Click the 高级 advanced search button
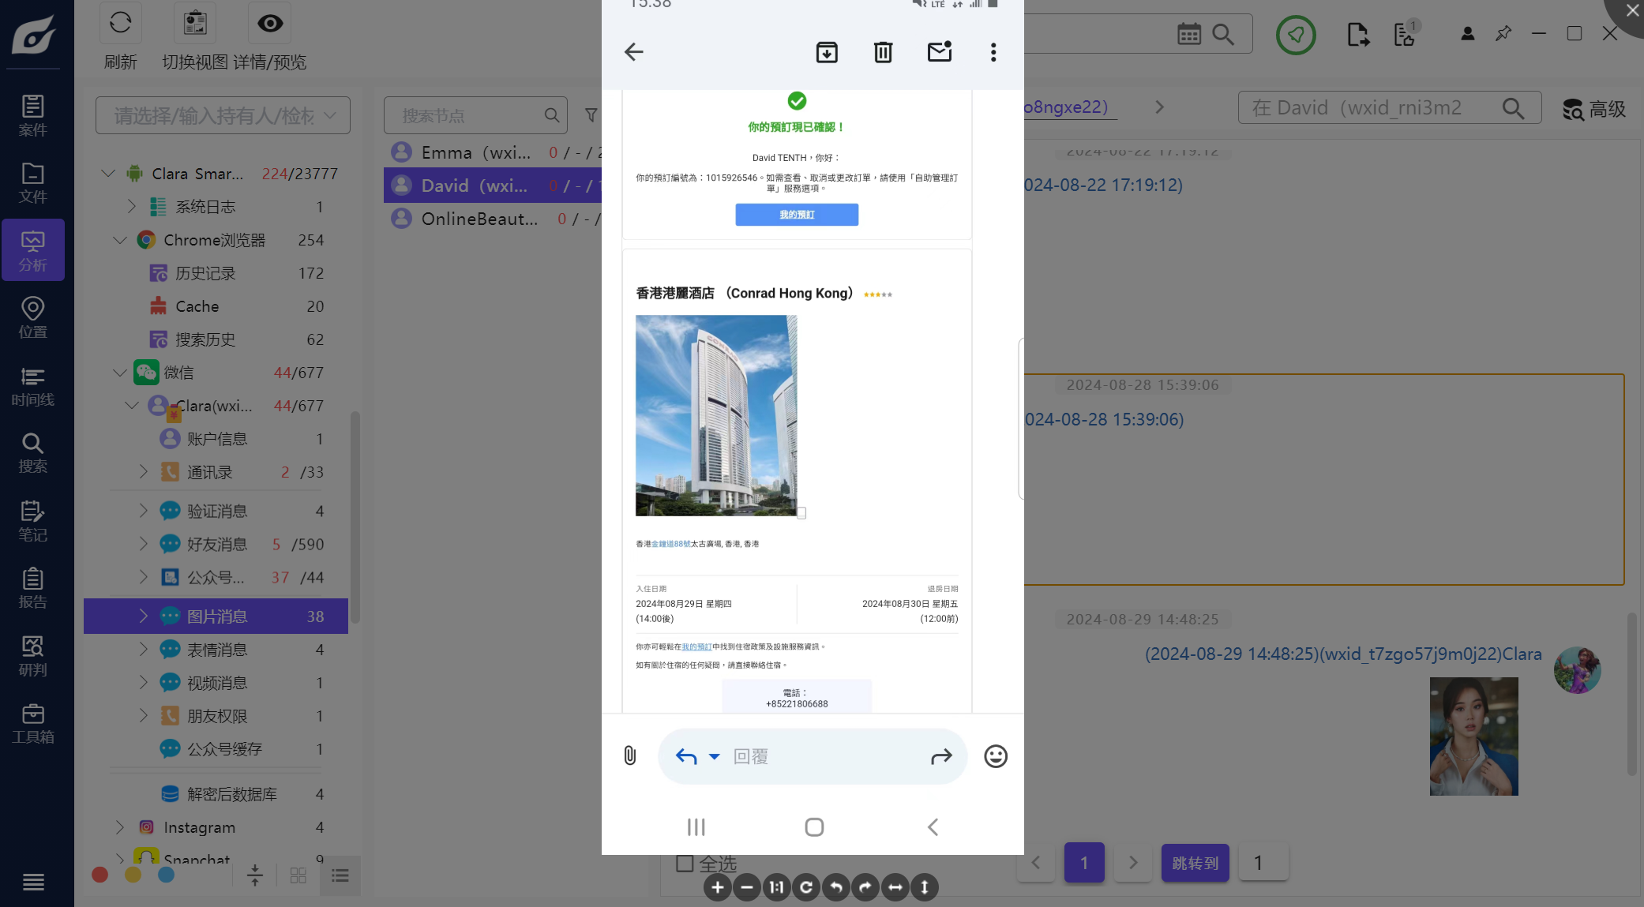The width and height of the screenshot is (1644, 907). tap(1594, 109)
